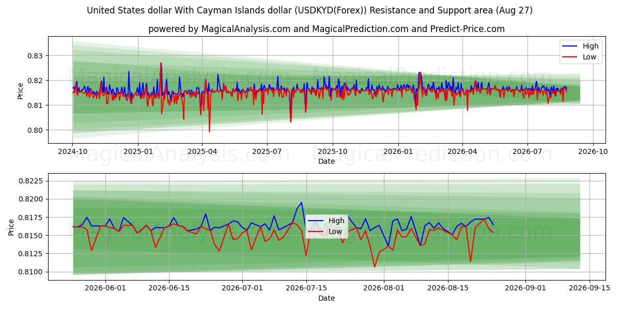Click the 0.8175 tick label on bottom chart
This screenshot has height=310, width=620.
32,218
